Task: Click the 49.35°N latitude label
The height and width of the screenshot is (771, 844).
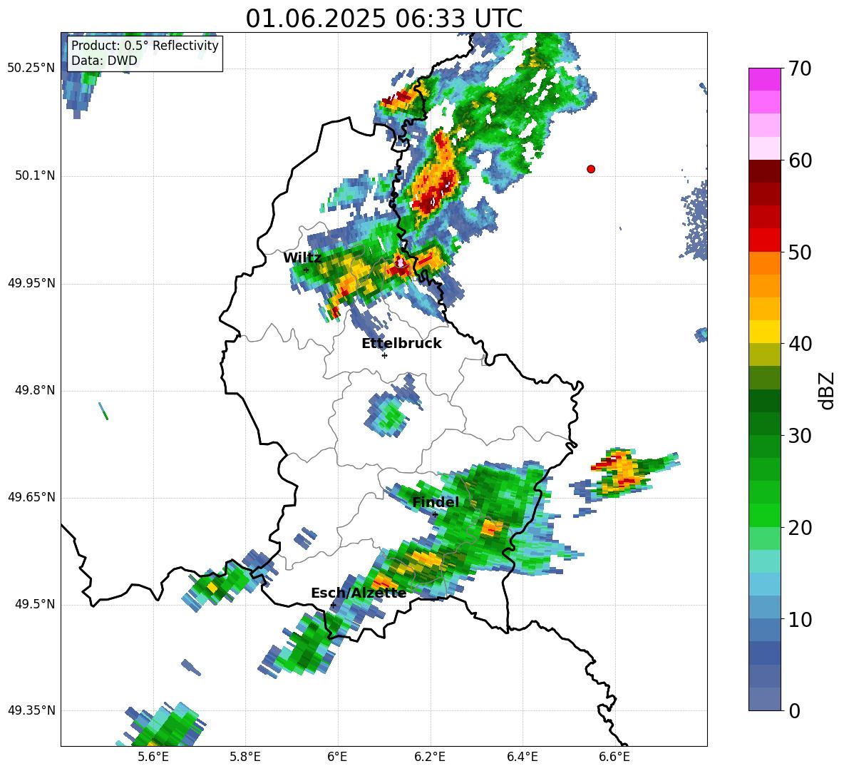Action: [x=31, y=710]
